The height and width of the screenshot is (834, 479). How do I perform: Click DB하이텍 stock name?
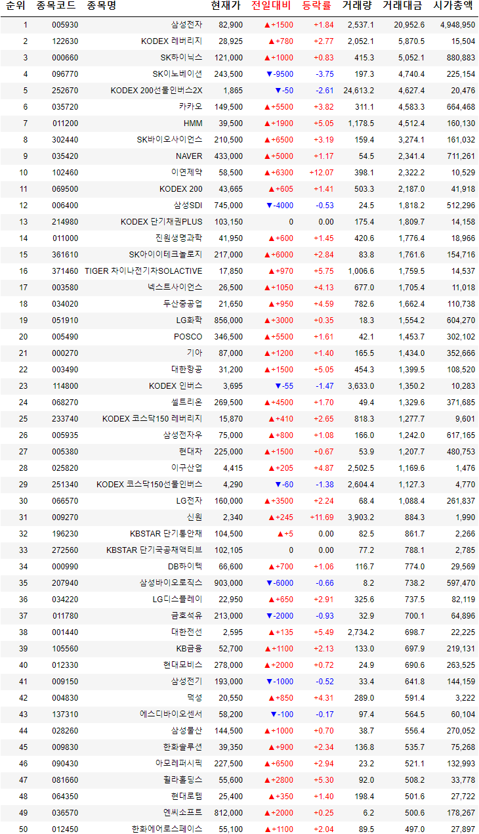point(185,567)
